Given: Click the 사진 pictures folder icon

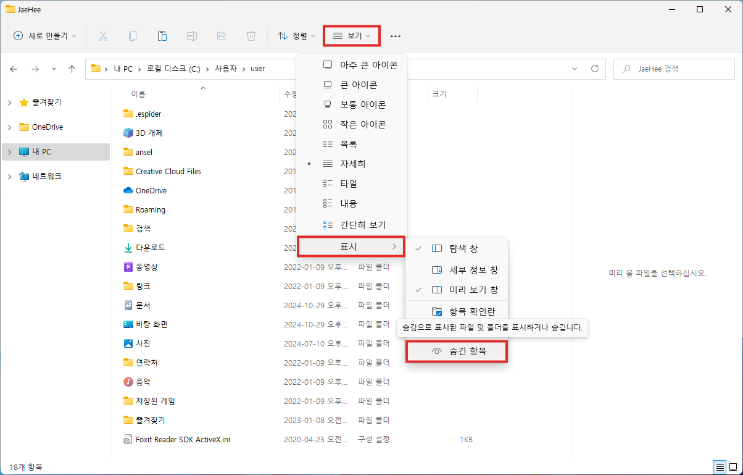Looking at the screenshot, I should pyautogui.click(x=128, y=343).
